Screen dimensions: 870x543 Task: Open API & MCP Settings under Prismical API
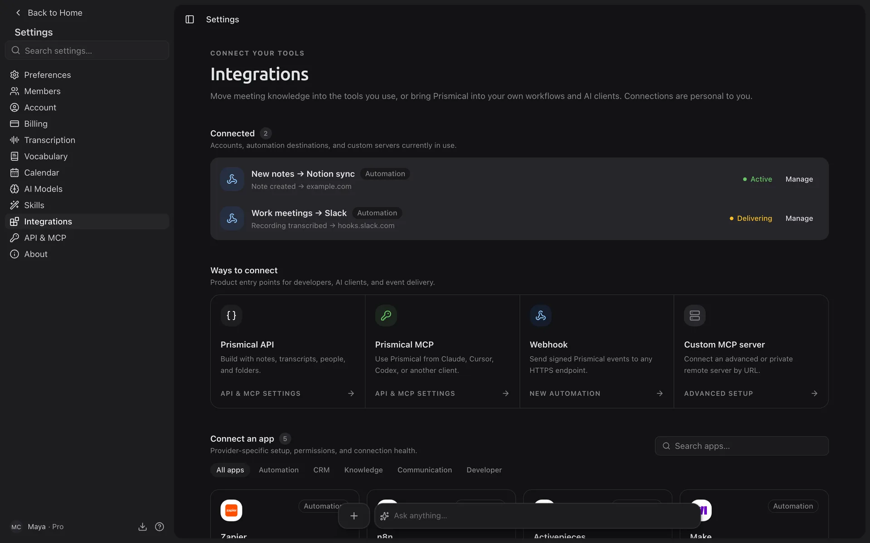(287, 394)
